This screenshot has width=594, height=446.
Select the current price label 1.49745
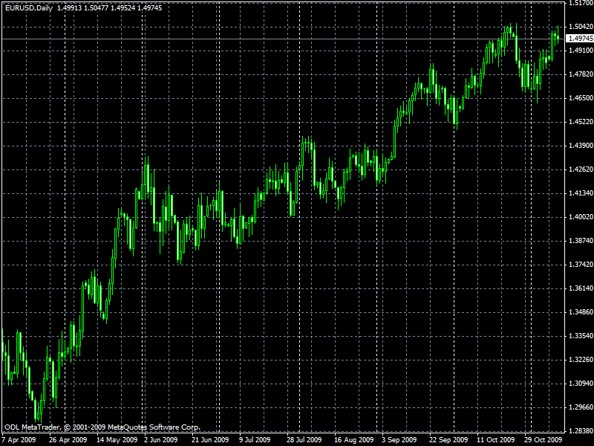coord(580,39)
